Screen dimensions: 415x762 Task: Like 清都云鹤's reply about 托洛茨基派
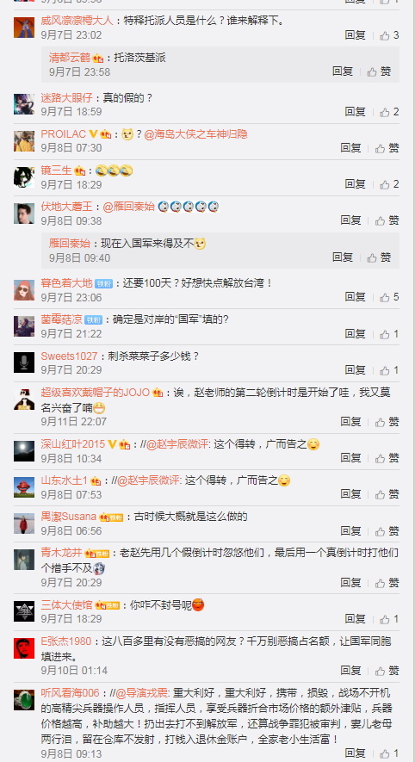tap(379, 72)
